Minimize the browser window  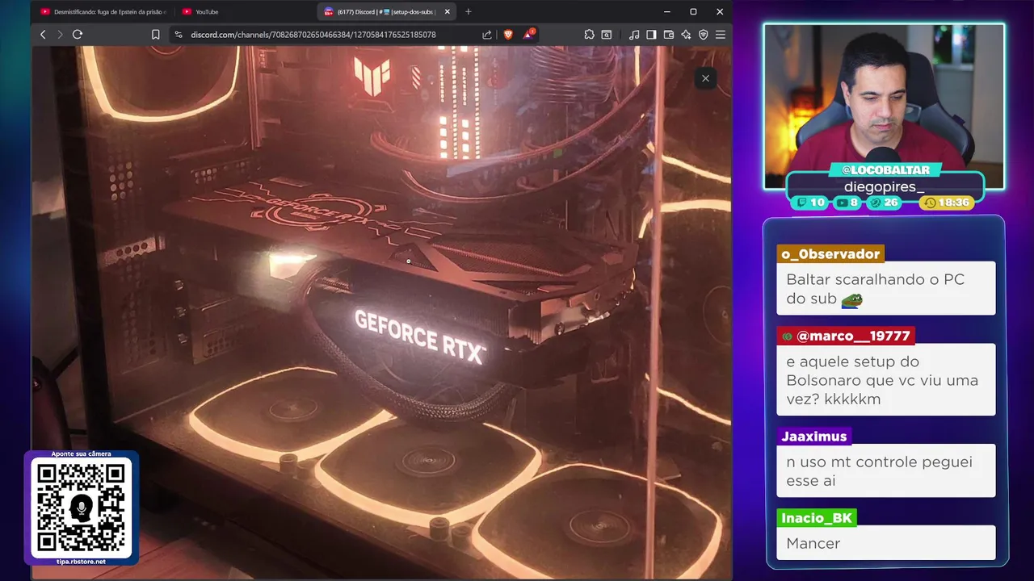point(666,11)
